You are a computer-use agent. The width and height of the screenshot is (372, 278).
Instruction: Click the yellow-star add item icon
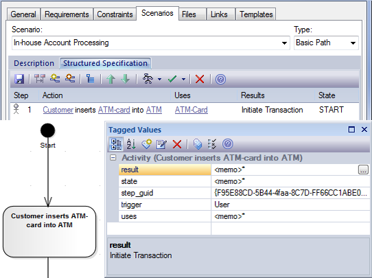pos(55,78)
